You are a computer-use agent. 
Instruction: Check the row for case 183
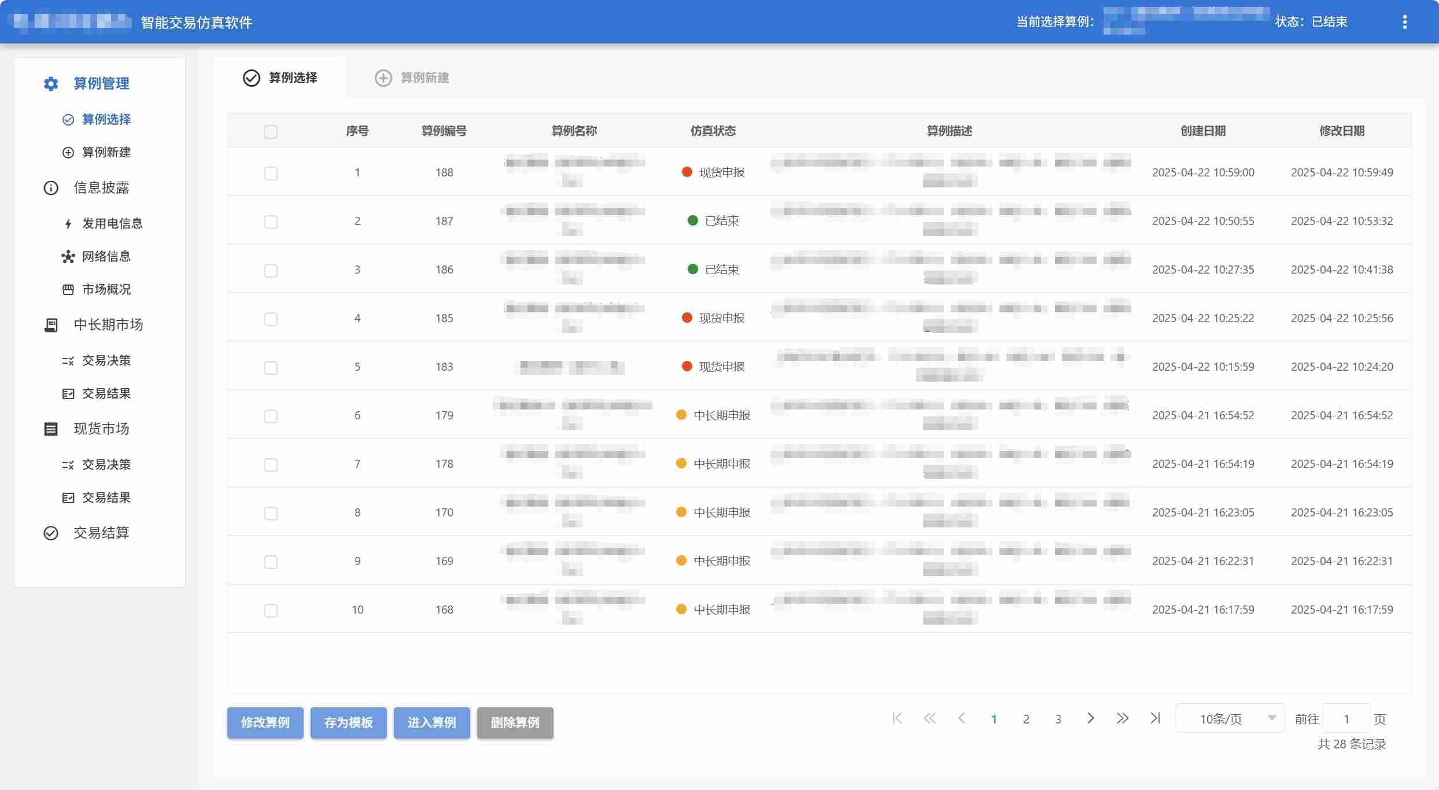pos(271,368)
